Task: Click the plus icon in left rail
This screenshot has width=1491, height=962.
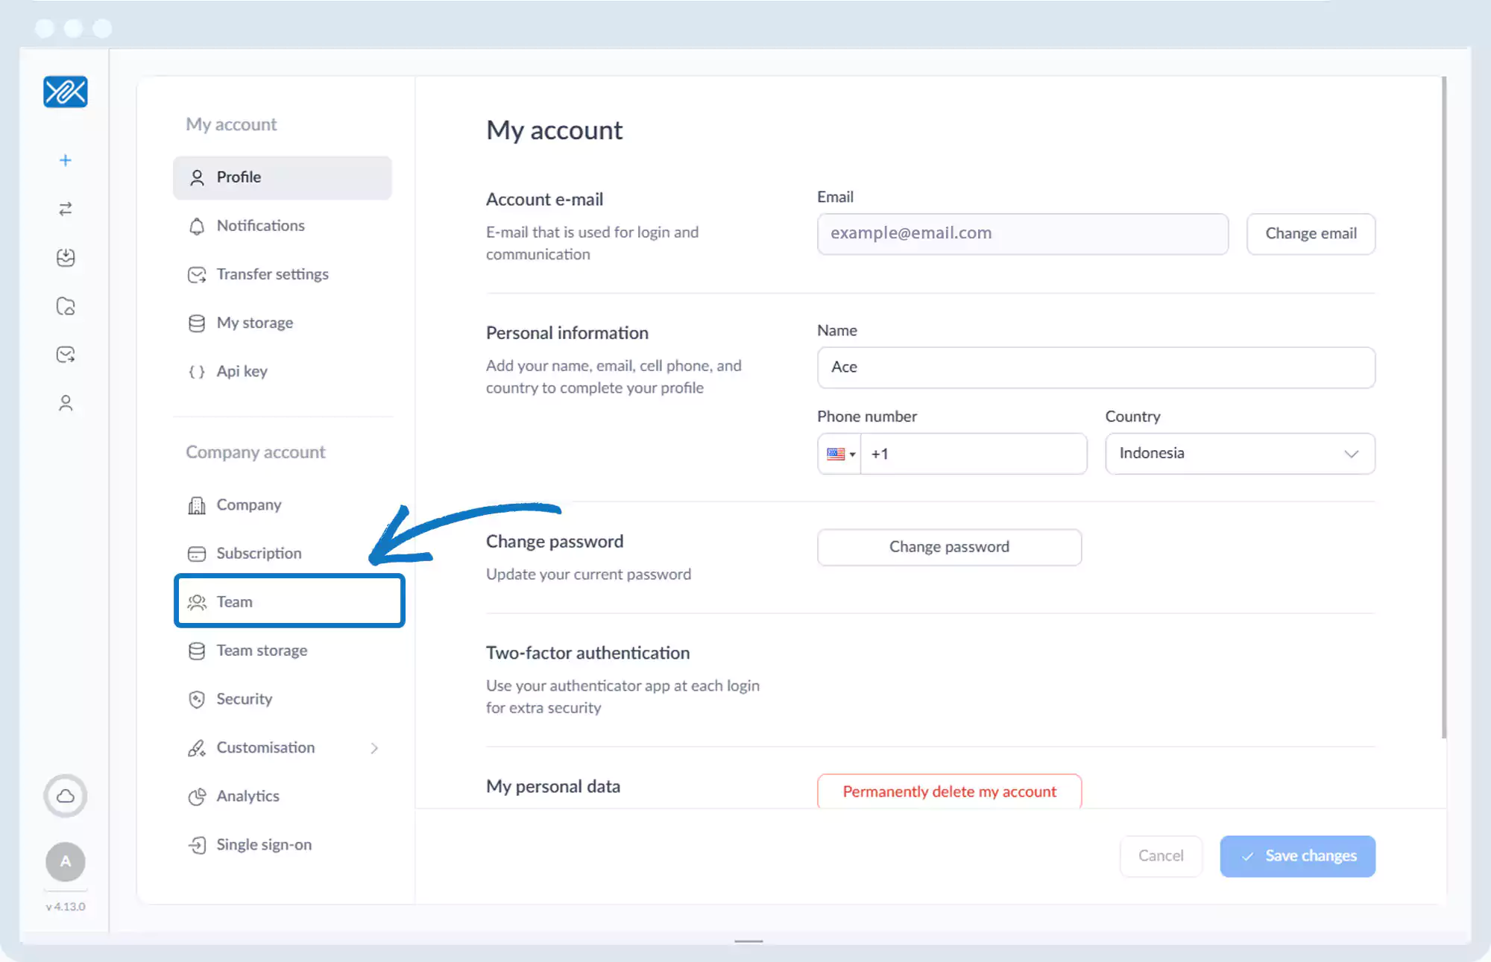Action: (66, 160)
